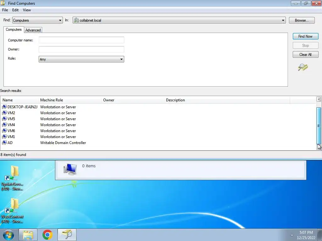
Task: Expand the In location dropdown collabnet.local
Action: pyautogui.click(x=179, y=20)
